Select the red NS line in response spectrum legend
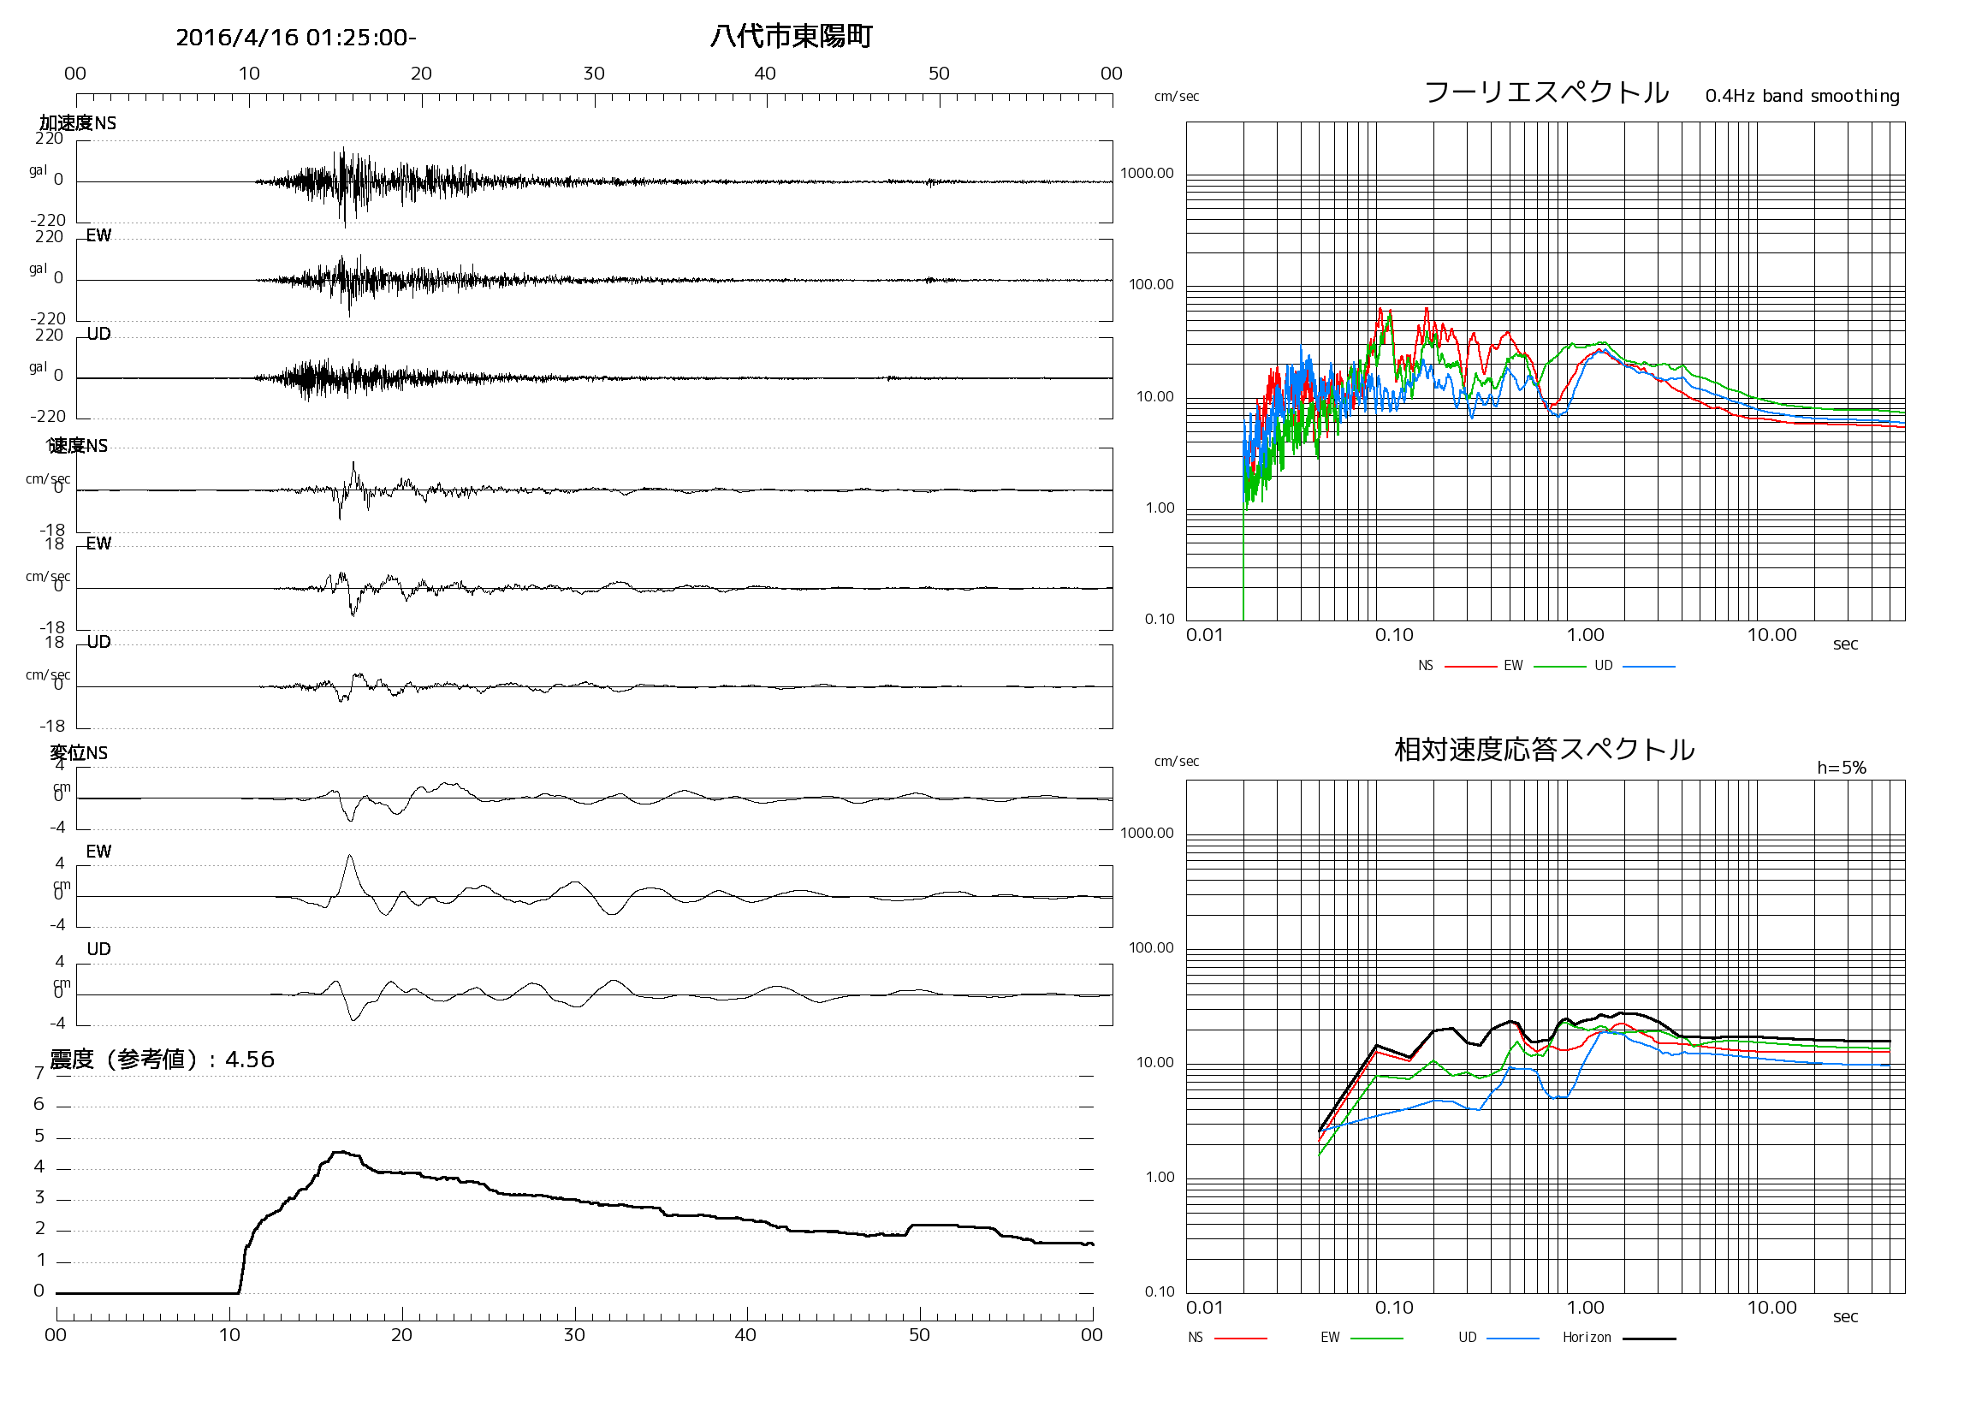Viewport: 1982px width, 1401px height. pos(1241,1338)
